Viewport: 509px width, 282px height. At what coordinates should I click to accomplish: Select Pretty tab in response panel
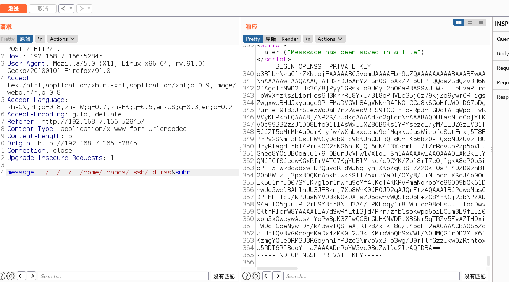click(253, 39)
